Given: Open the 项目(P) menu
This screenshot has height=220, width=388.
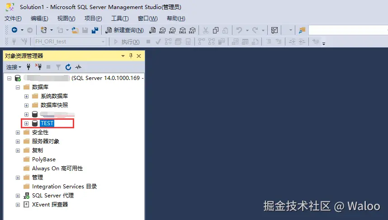Looking at the screenshot, I should (93, 19).
